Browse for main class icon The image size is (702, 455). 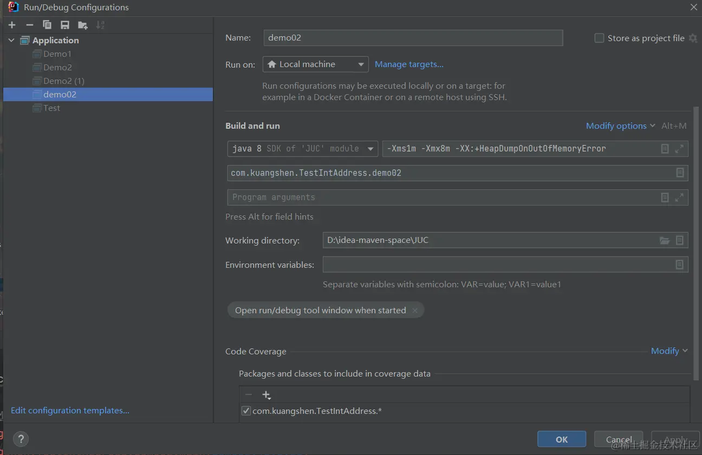680,173
